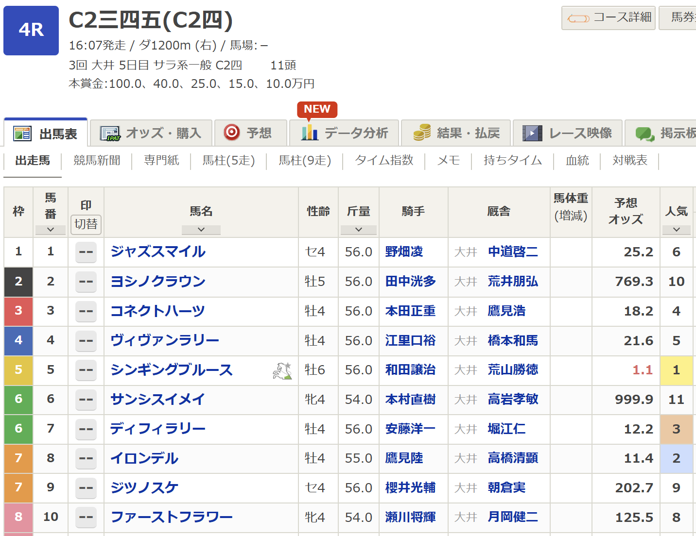Expand the 馬番 sort dropdown arrow

coord(51,230)
